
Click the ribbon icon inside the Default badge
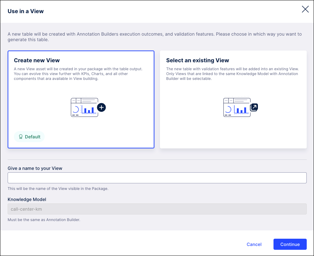20,137
